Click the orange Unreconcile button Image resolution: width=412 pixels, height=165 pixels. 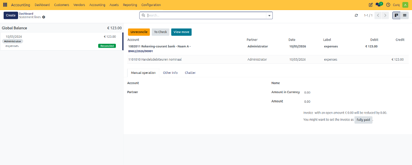coord(139,32)
